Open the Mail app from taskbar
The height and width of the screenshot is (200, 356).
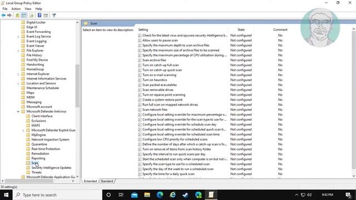[x=134, y=195]
